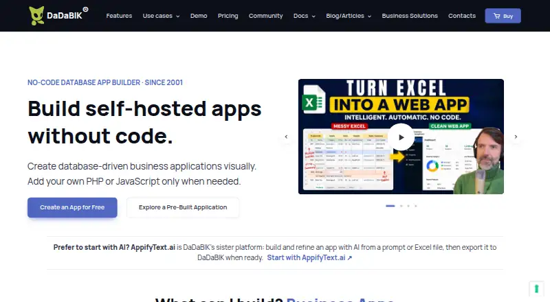Select the second carousel indicator dot
This screenshot has width=550, height=302.
(401, 206)
